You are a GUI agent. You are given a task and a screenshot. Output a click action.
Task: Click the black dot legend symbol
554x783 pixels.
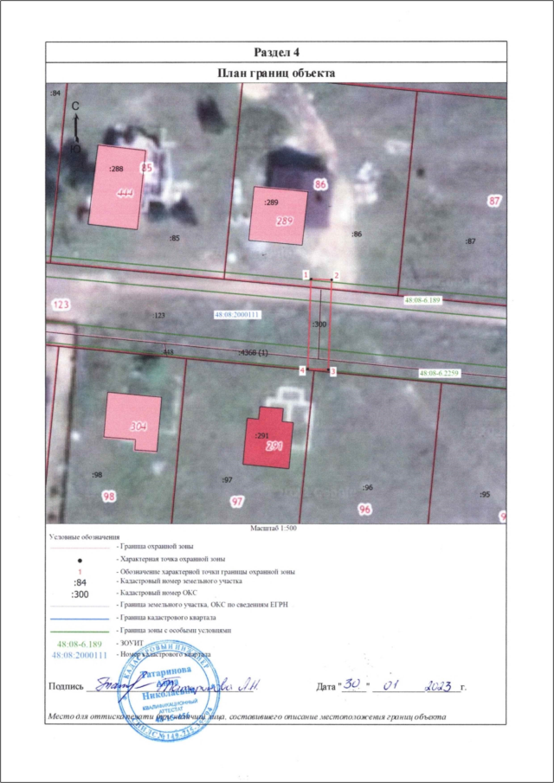coord(80,560)
